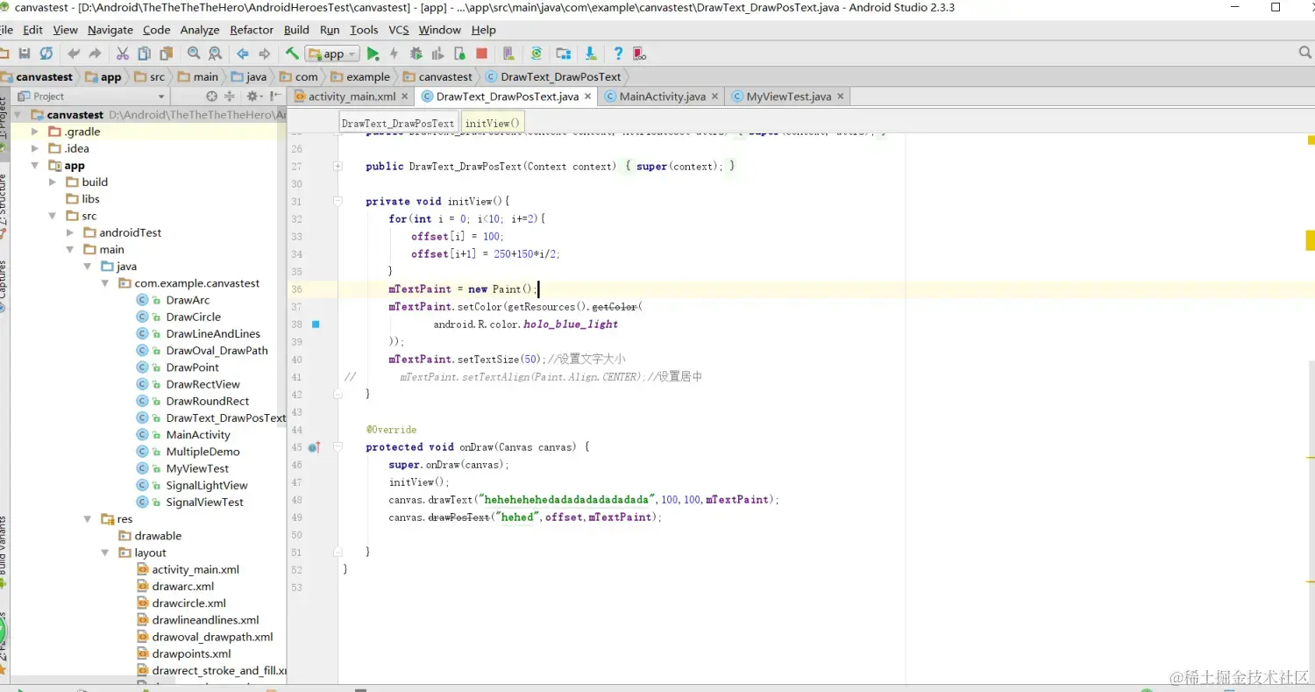Collapse the com.example.canvastest package
The height and width of the screenshot is (692, 1315).
click(x=105, y=282)
